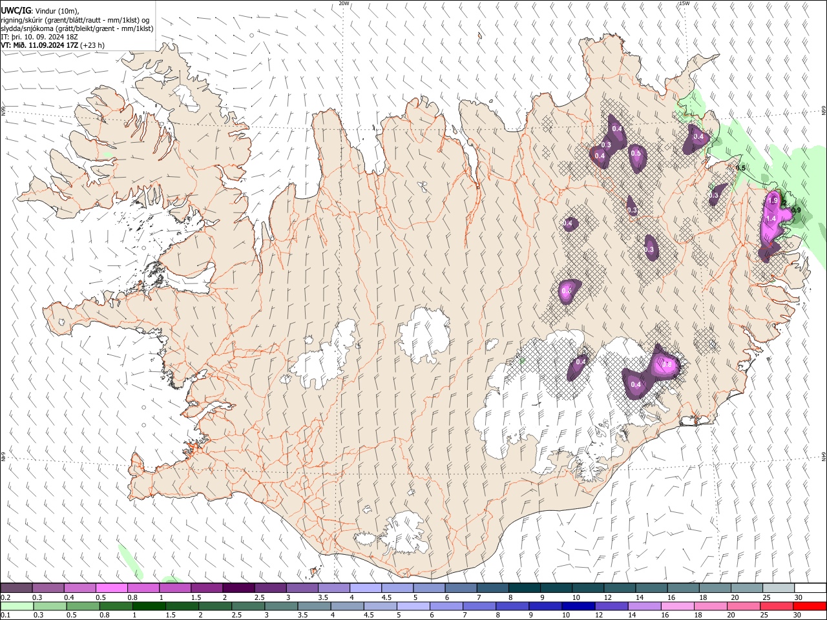Pick red lower swatch labeled 25
The image size is (827, 620).
(x=776, y=606)
